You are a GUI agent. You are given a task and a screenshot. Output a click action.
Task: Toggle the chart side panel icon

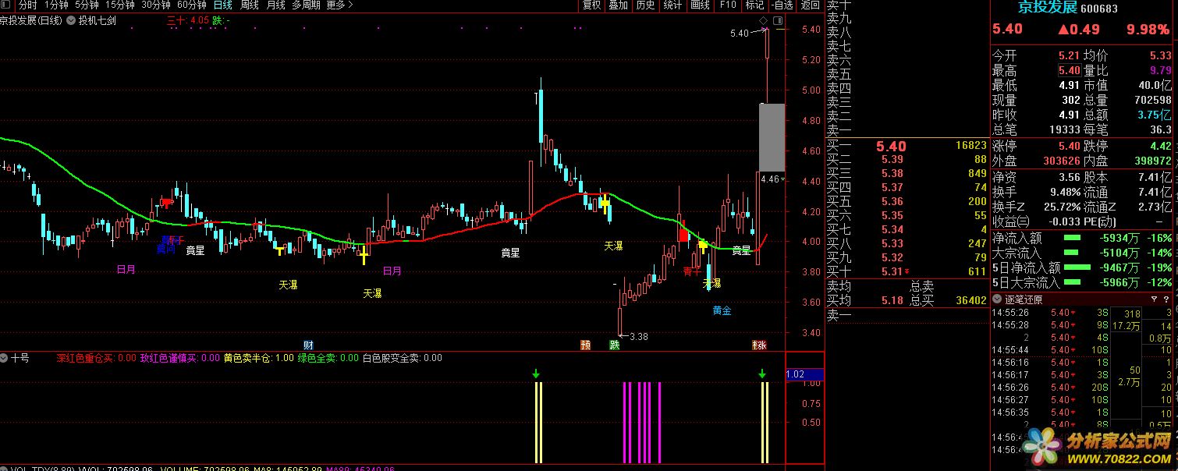(x=777, y=20)
